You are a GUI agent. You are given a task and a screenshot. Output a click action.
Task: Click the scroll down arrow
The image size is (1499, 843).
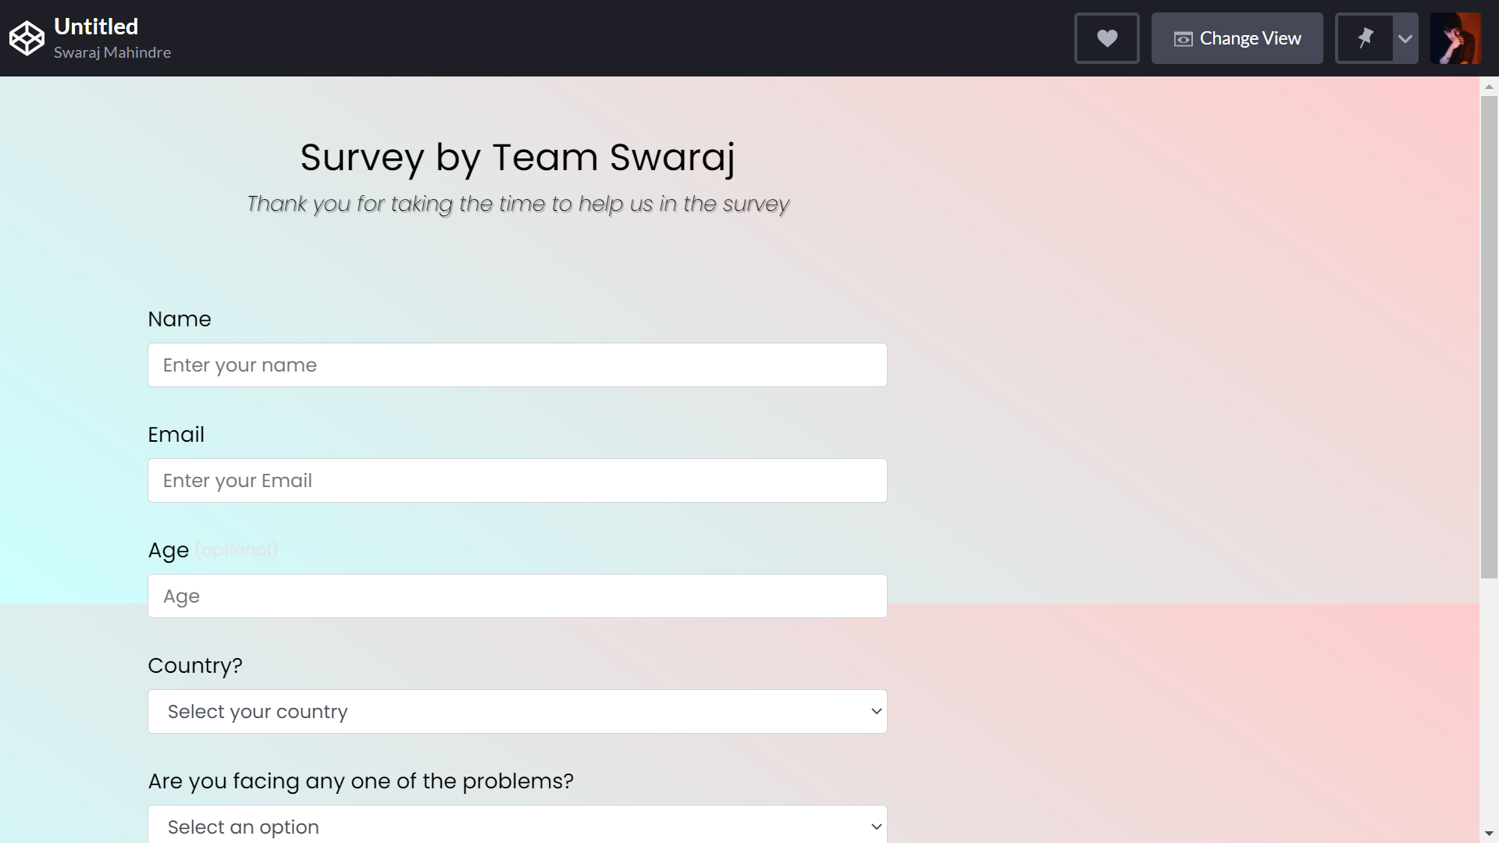tap(1489, 834)
